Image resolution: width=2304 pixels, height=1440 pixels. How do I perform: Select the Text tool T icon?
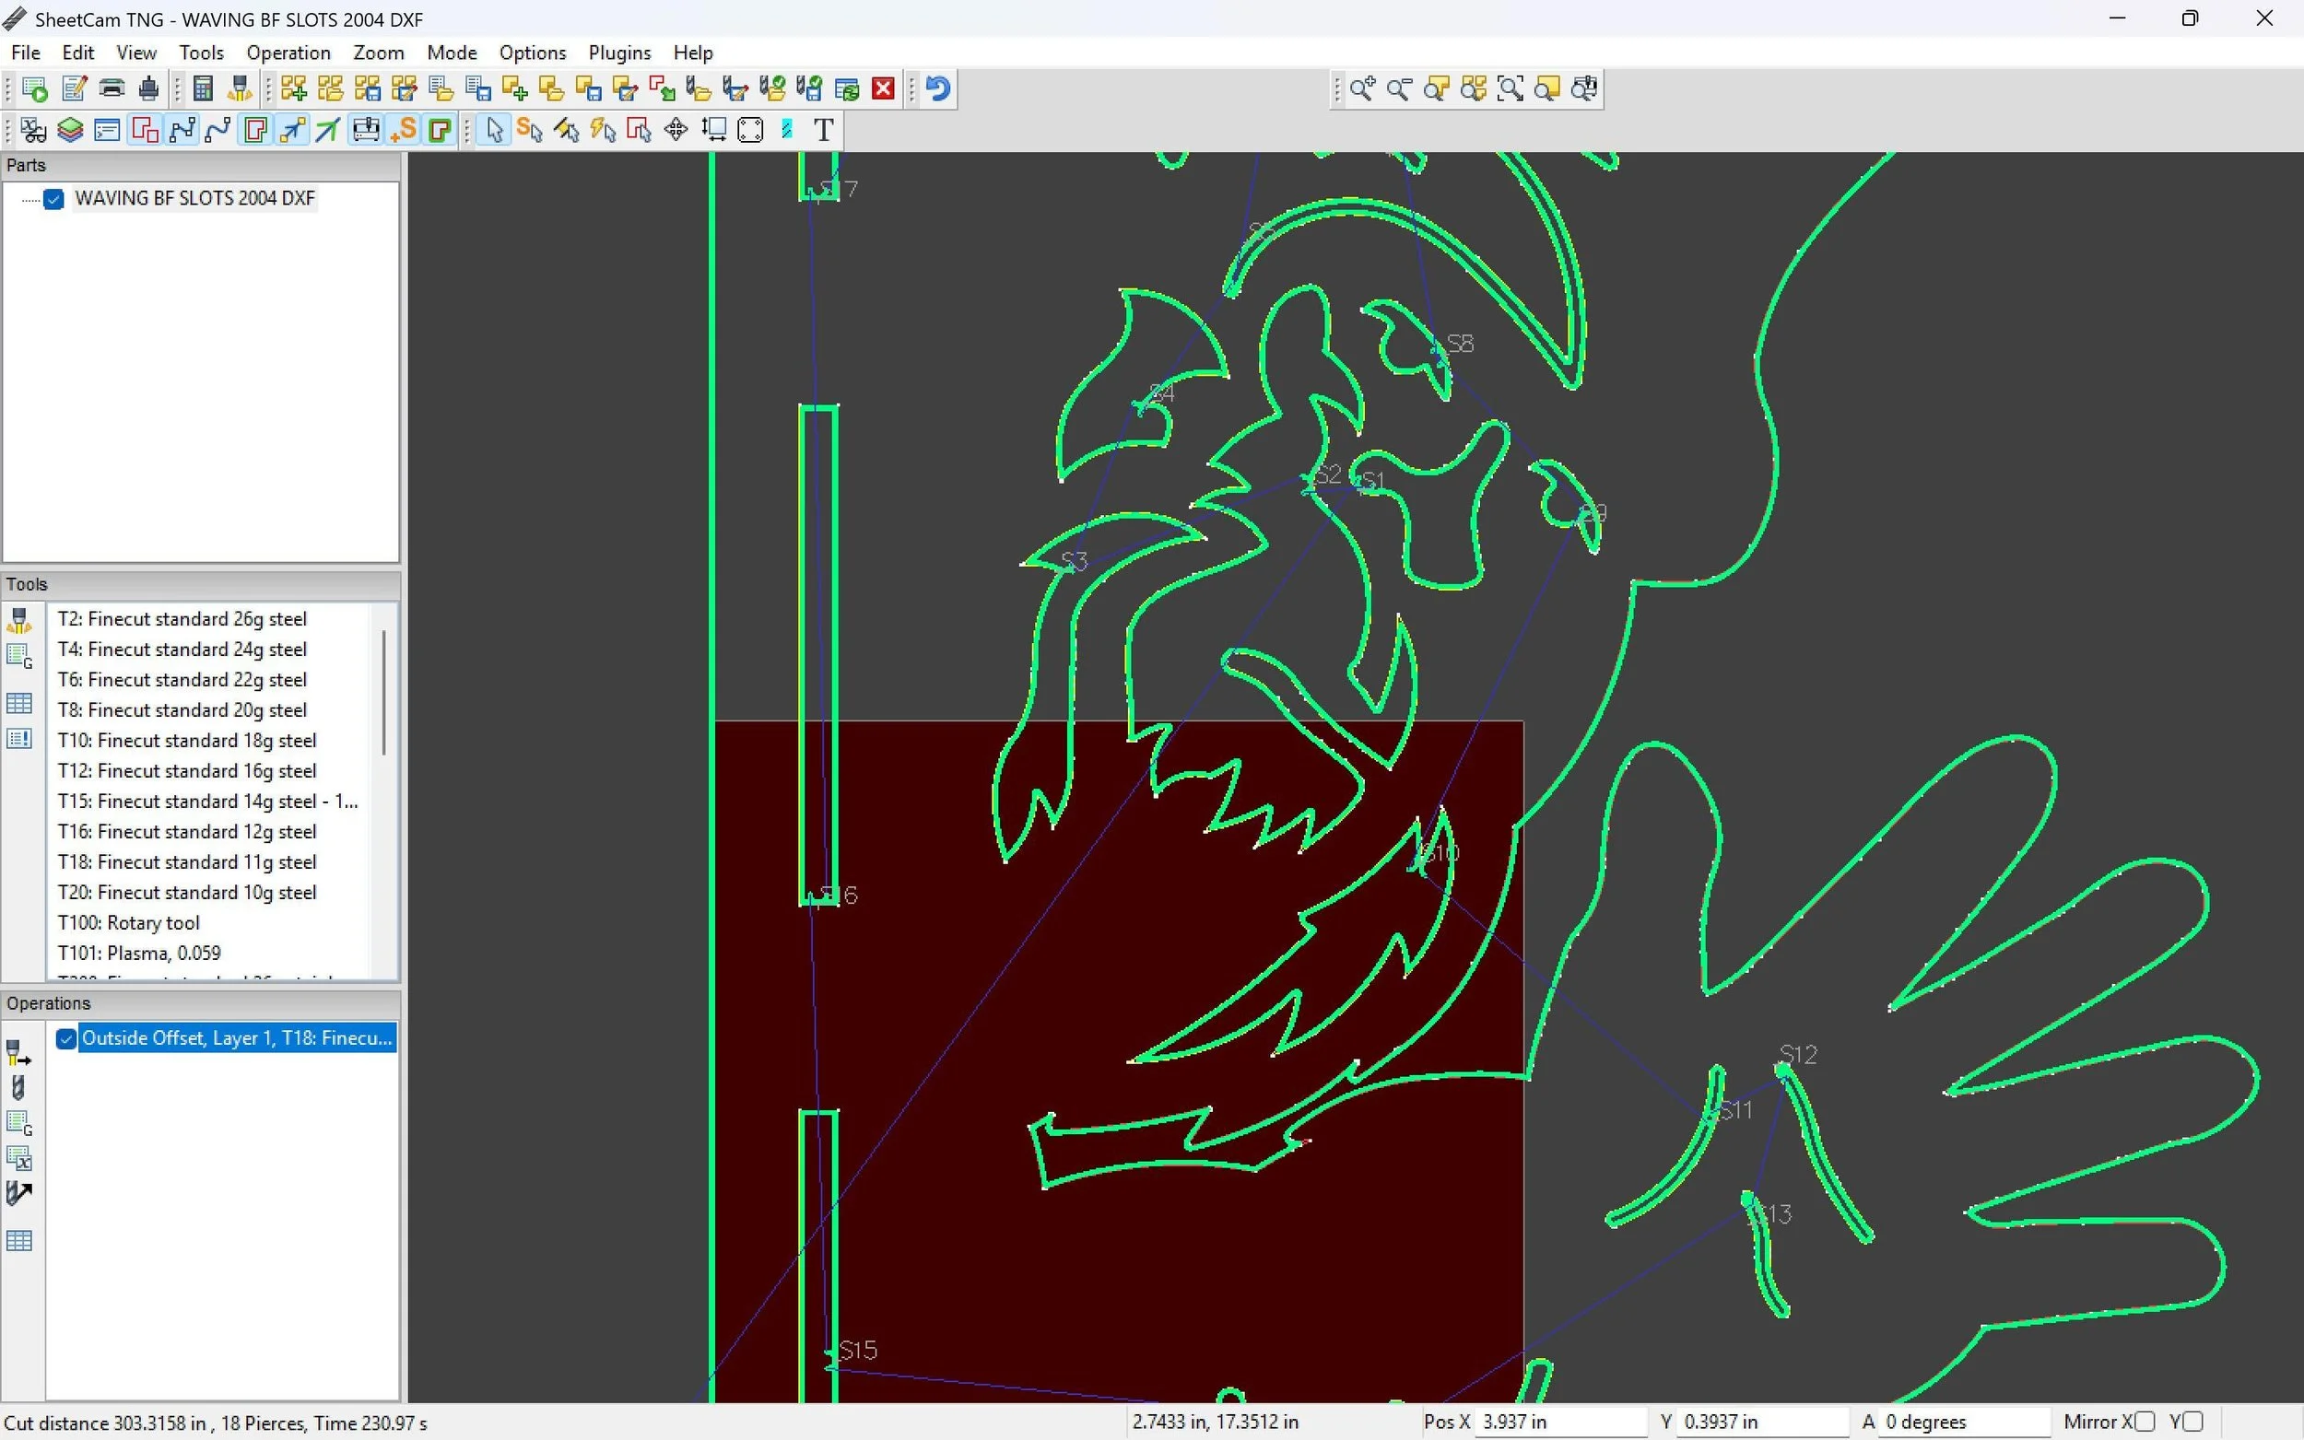pyautogui.click(x=824, y=131)
